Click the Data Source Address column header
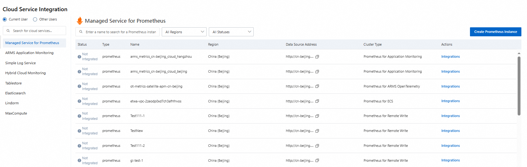The width and height of the screenshot is (527, 167). tap(301, 44)
